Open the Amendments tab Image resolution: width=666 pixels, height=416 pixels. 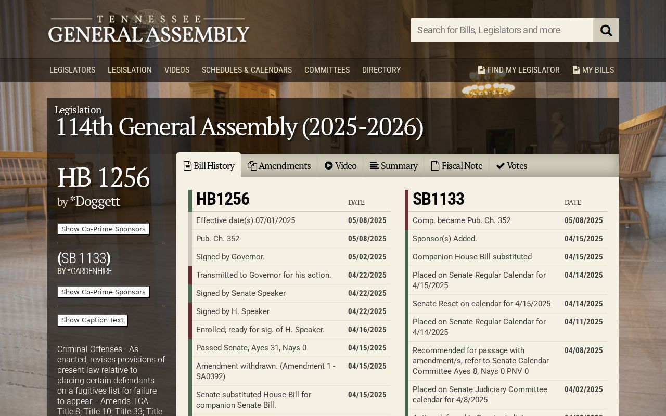tap(279, 165)
